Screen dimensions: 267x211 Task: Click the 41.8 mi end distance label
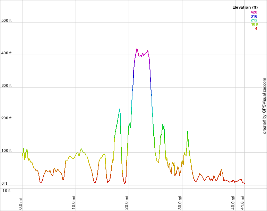242,202
